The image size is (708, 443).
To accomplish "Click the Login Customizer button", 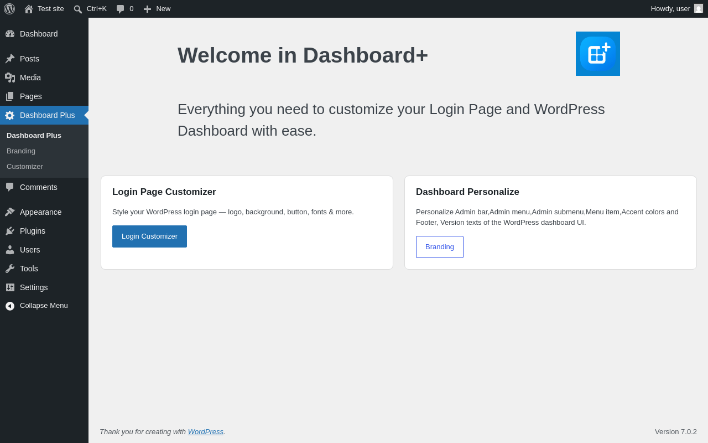I will 149,236.
